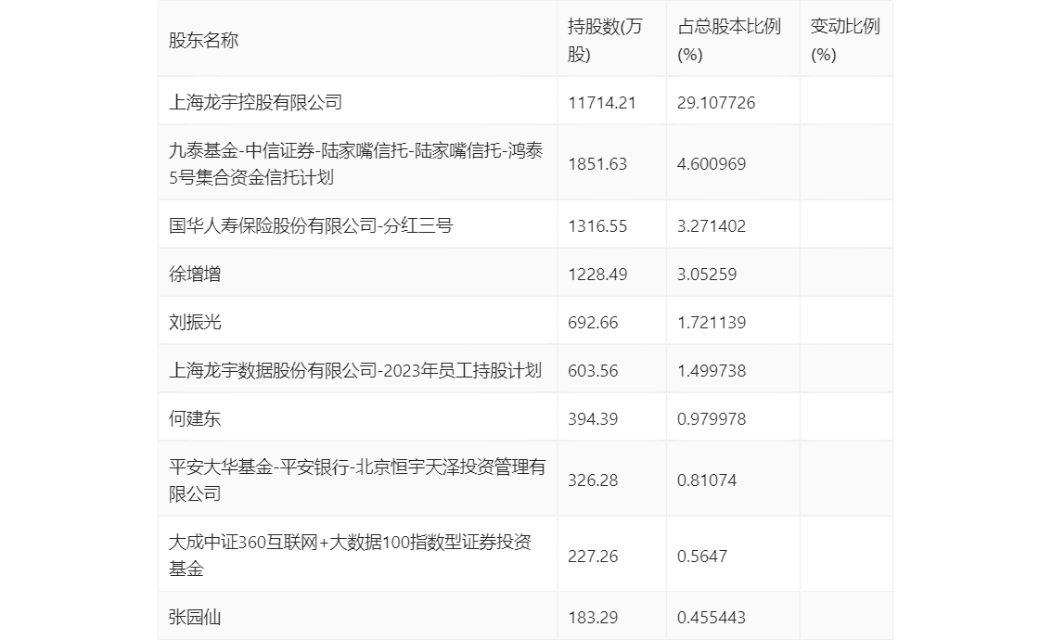The image size is (1052, 640).
Task: Click the holding value 183.29
Action: (593, 618)
